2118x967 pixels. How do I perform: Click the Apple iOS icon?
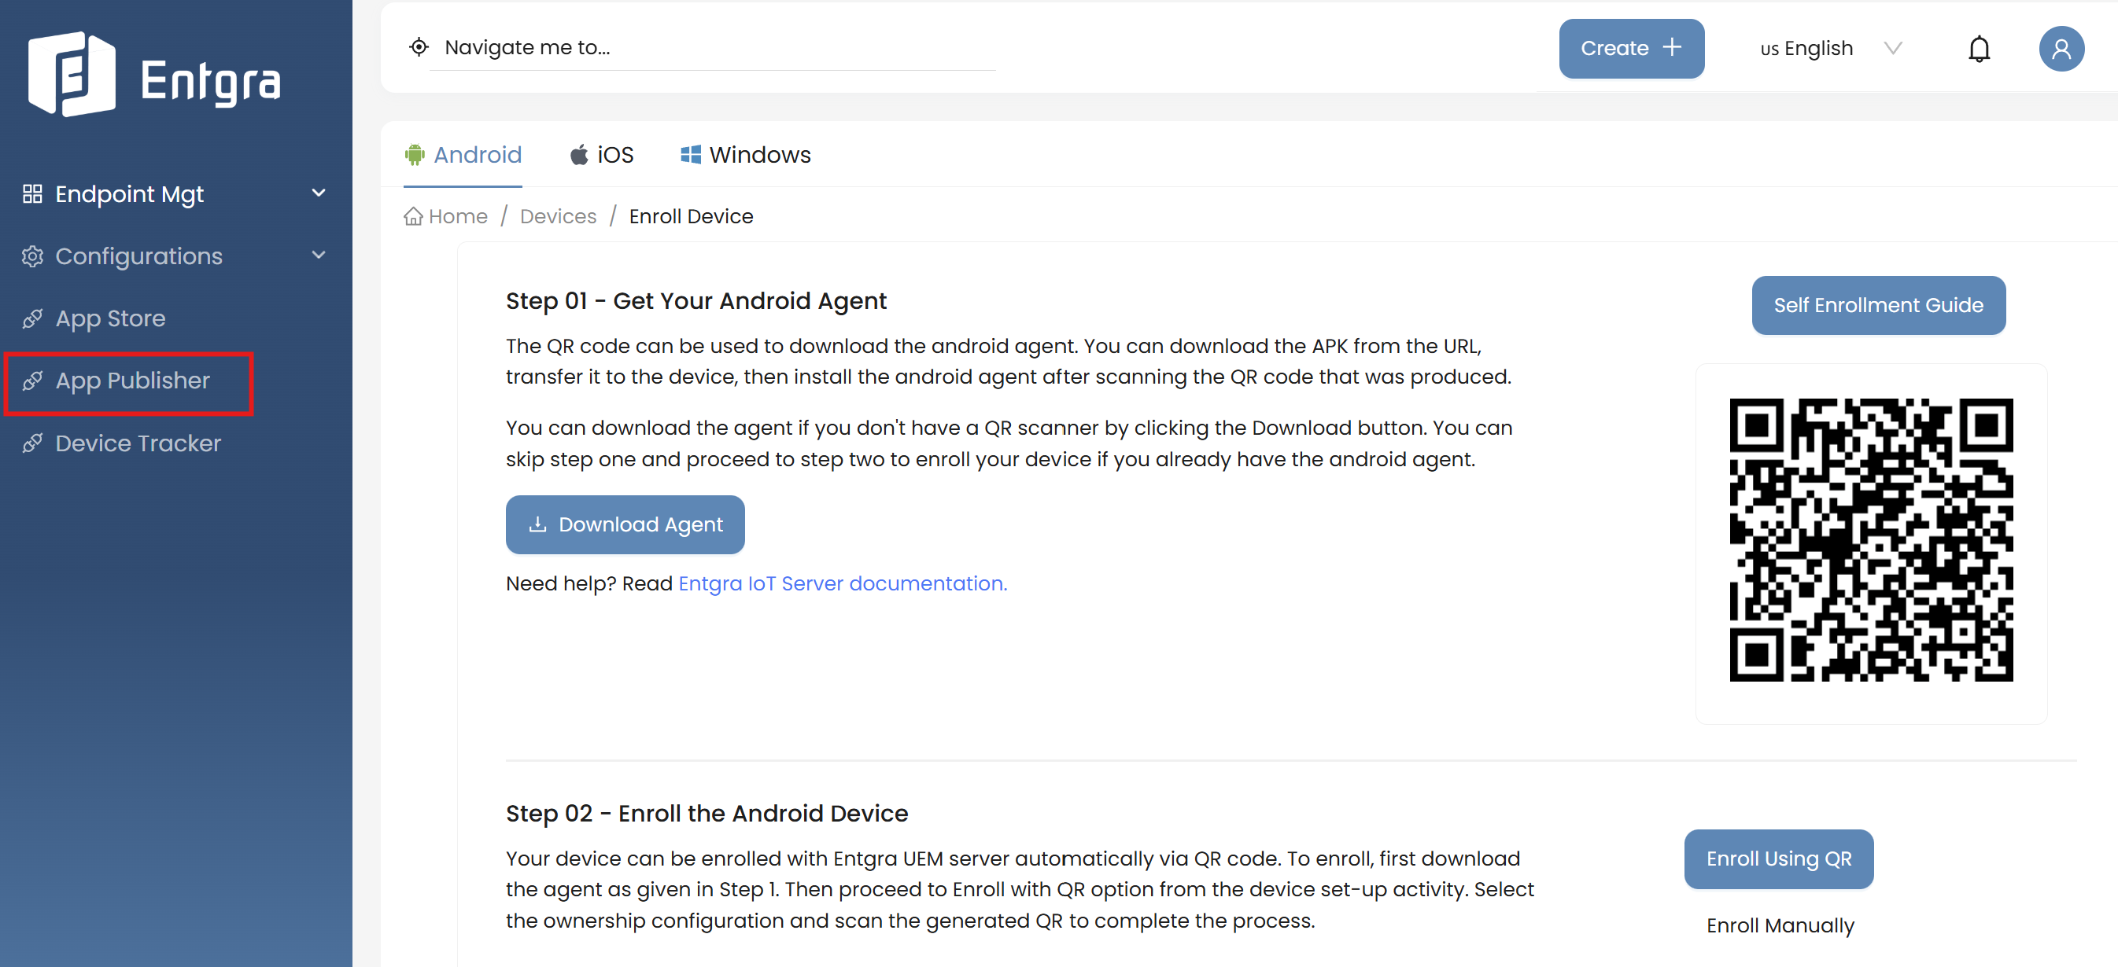pyautogui.click(x=579, y=154)
